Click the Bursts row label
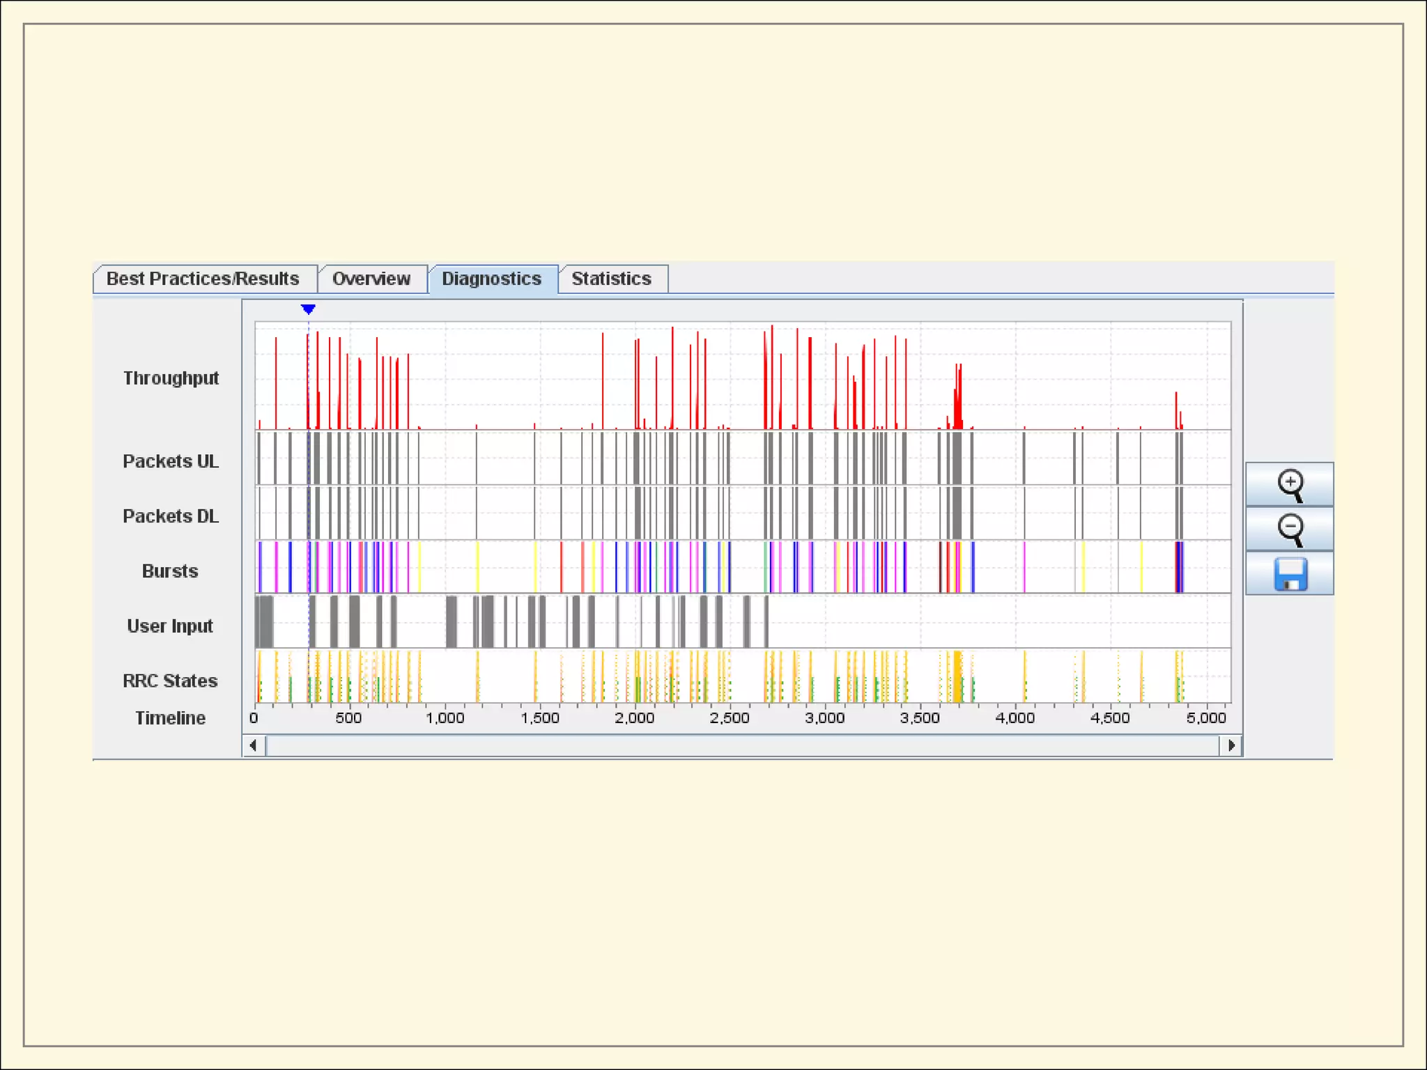 [170, 571]
